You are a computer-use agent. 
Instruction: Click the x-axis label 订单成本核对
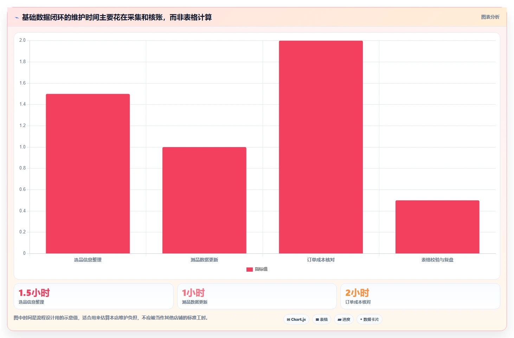(321, 260)
